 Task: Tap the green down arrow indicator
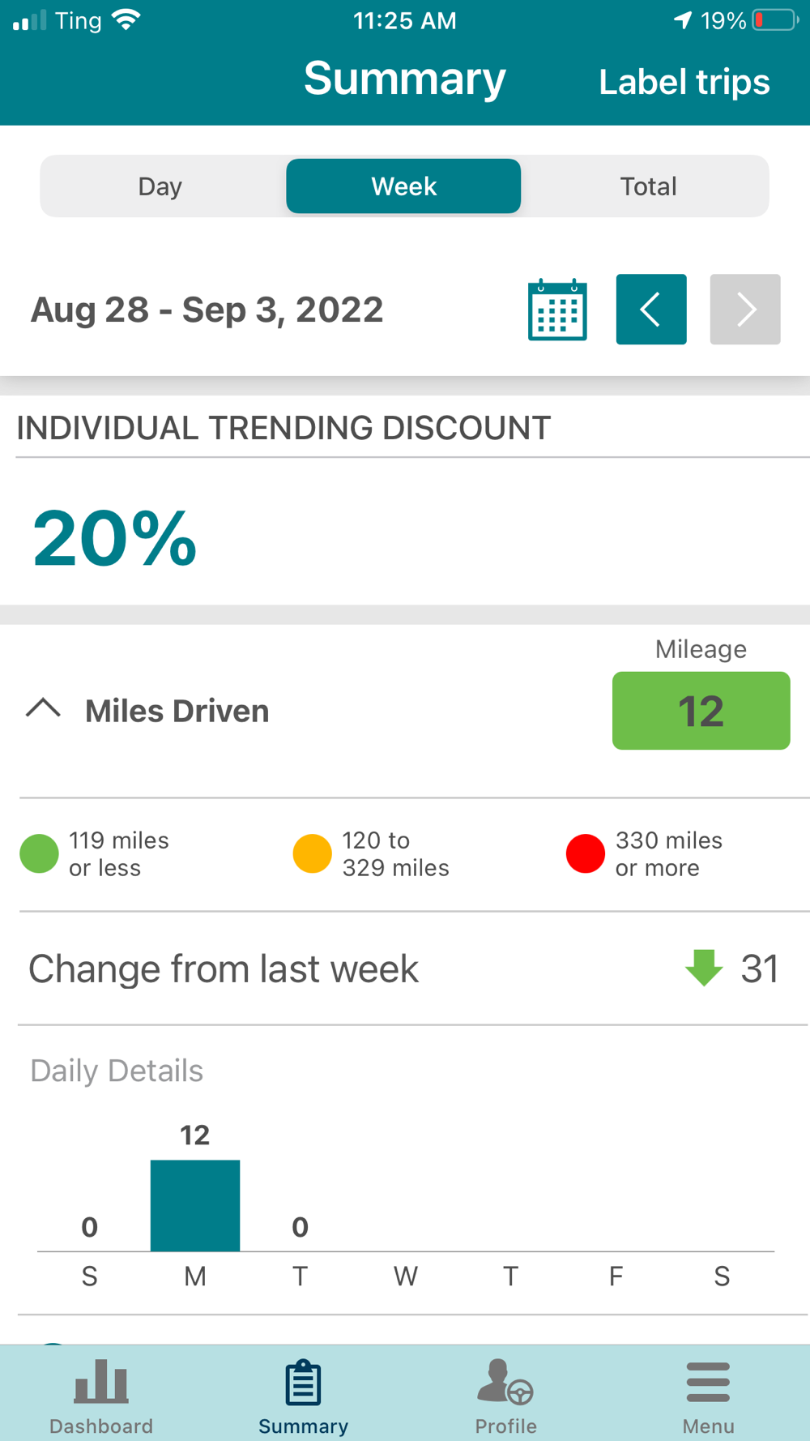click(x=704, y=968)
